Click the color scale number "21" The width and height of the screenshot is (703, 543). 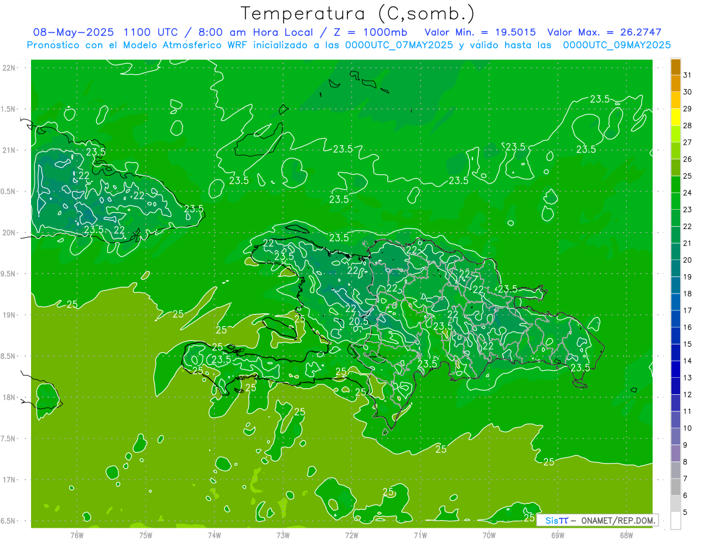[x=688, y=243]
